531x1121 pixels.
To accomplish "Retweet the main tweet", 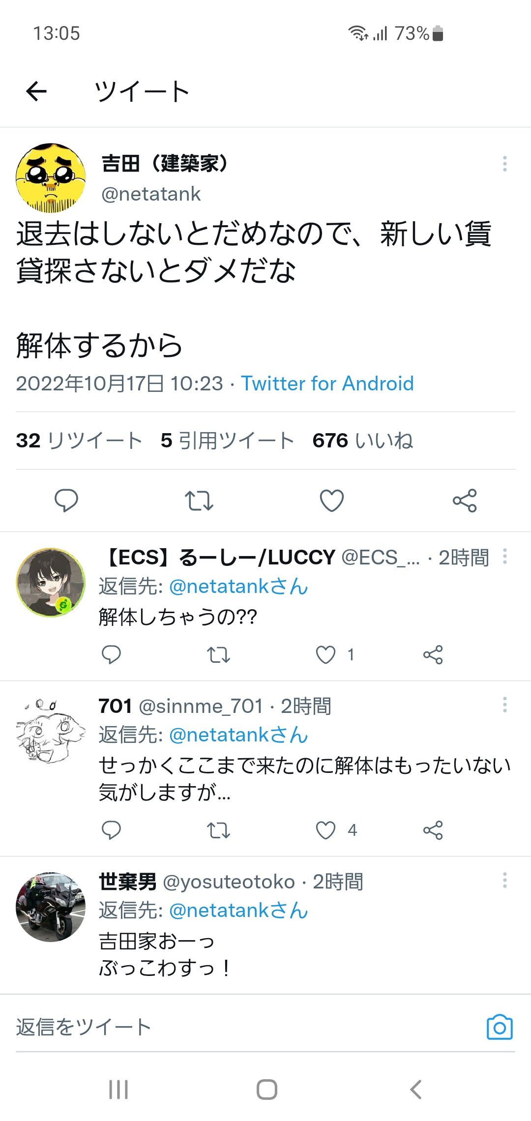I will (199, 501).
